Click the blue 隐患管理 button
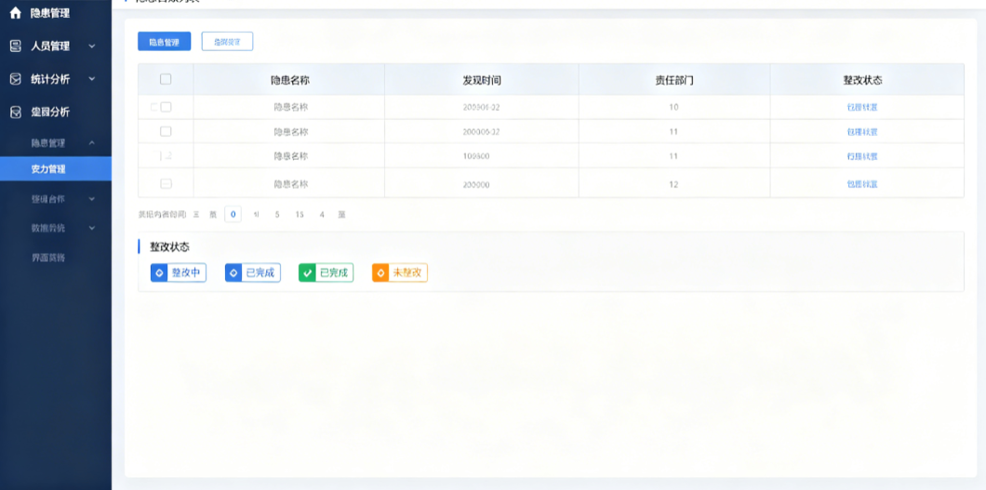986x490 pixels. pos(164,42)
